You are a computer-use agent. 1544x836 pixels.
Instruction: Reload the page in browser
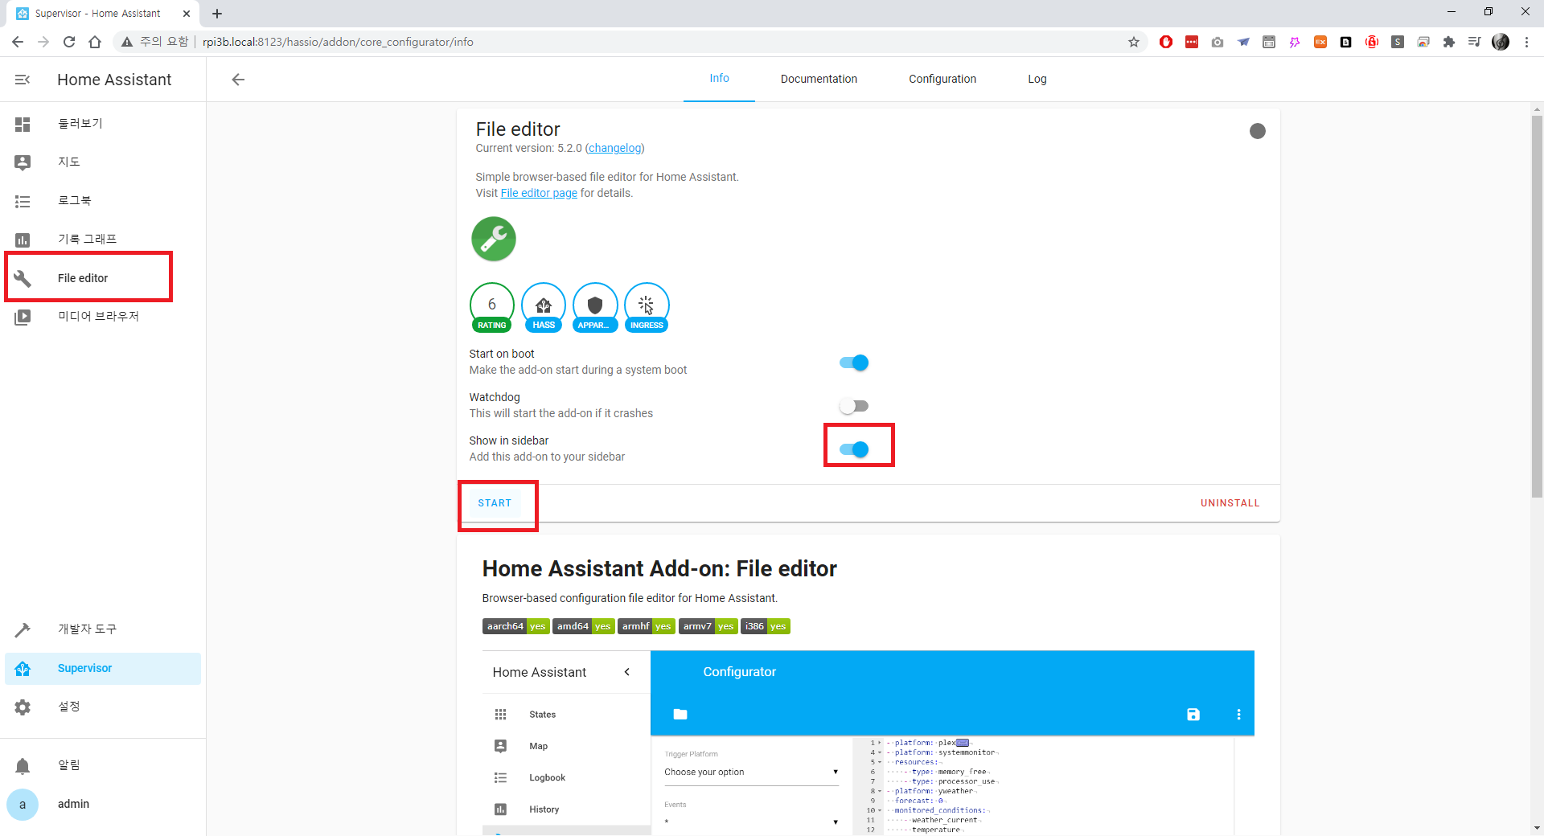tap(69, 42)
